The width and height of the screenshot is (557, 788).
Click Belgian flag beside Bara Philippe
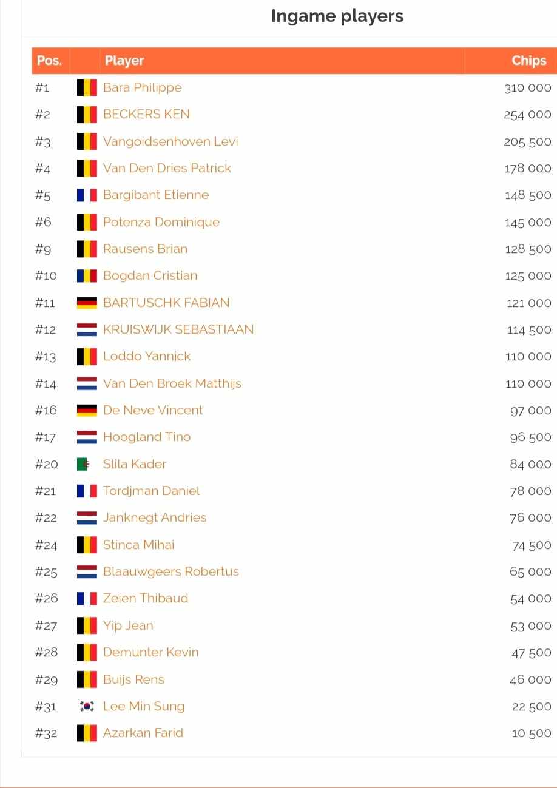coord(87,87)
